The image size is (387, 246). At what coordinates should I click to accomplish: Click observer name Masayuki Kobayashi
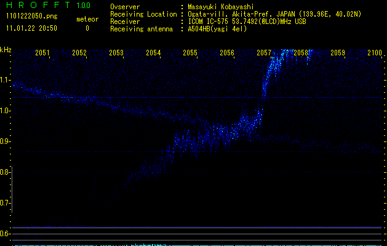pyautogui.click(x=221, y=7)
